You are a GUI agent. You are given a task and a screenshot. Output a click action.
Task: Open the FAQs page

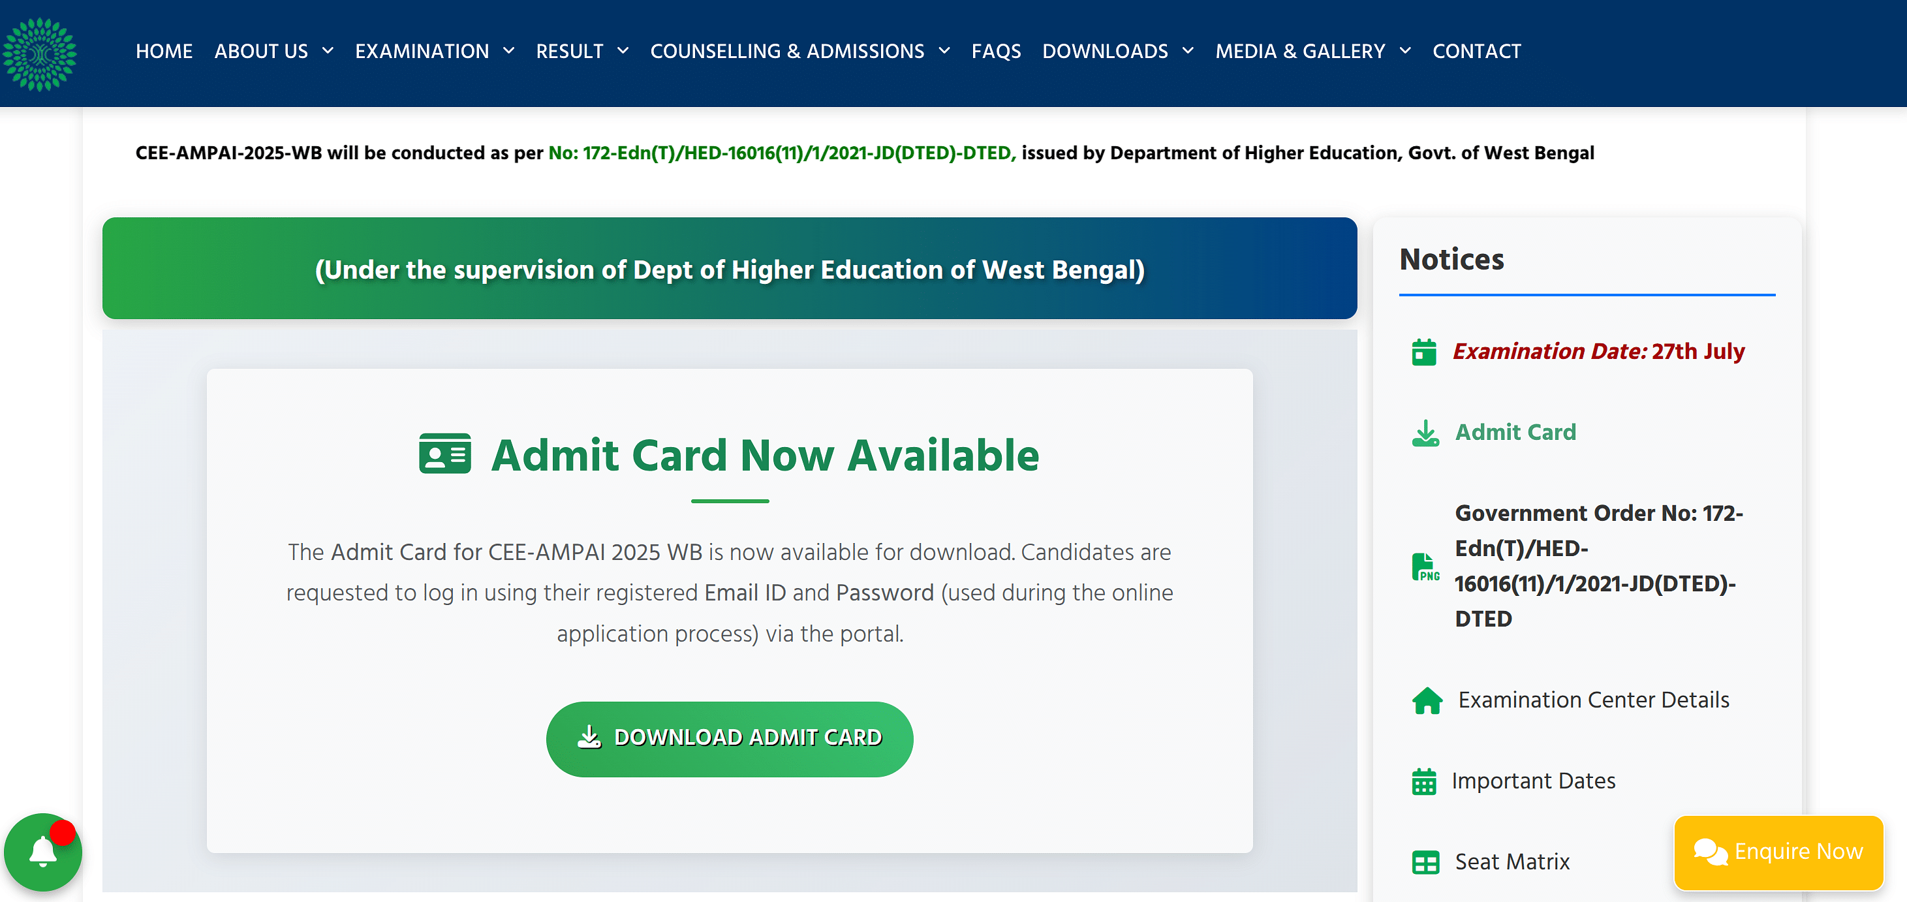click(996, 51)
